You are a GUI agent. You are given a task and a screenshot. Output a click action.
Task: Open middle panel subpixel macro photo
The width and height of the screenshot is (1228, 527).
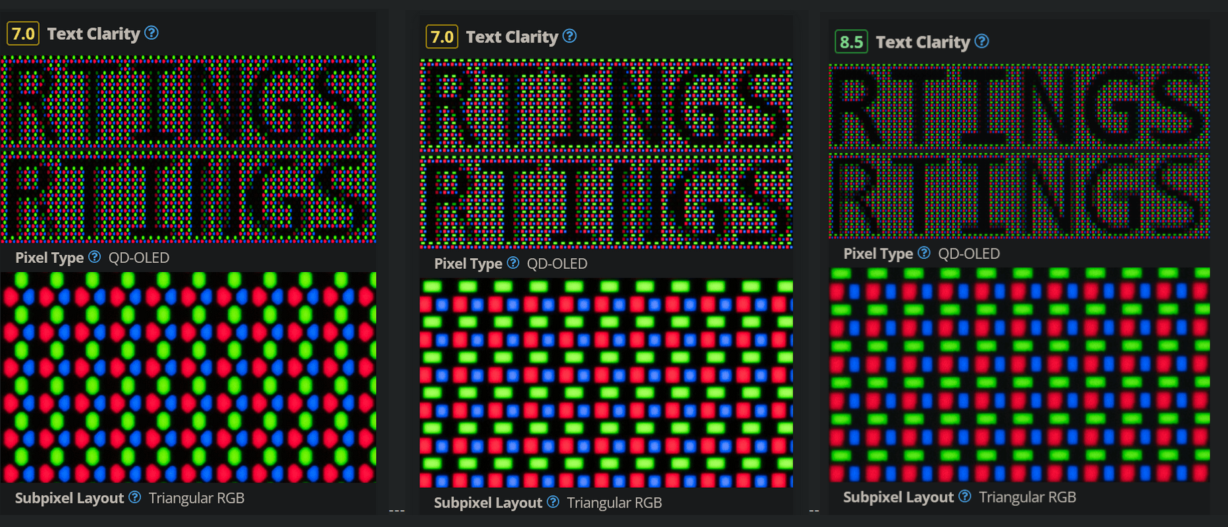pyautogui.click(x=606, y=383)
